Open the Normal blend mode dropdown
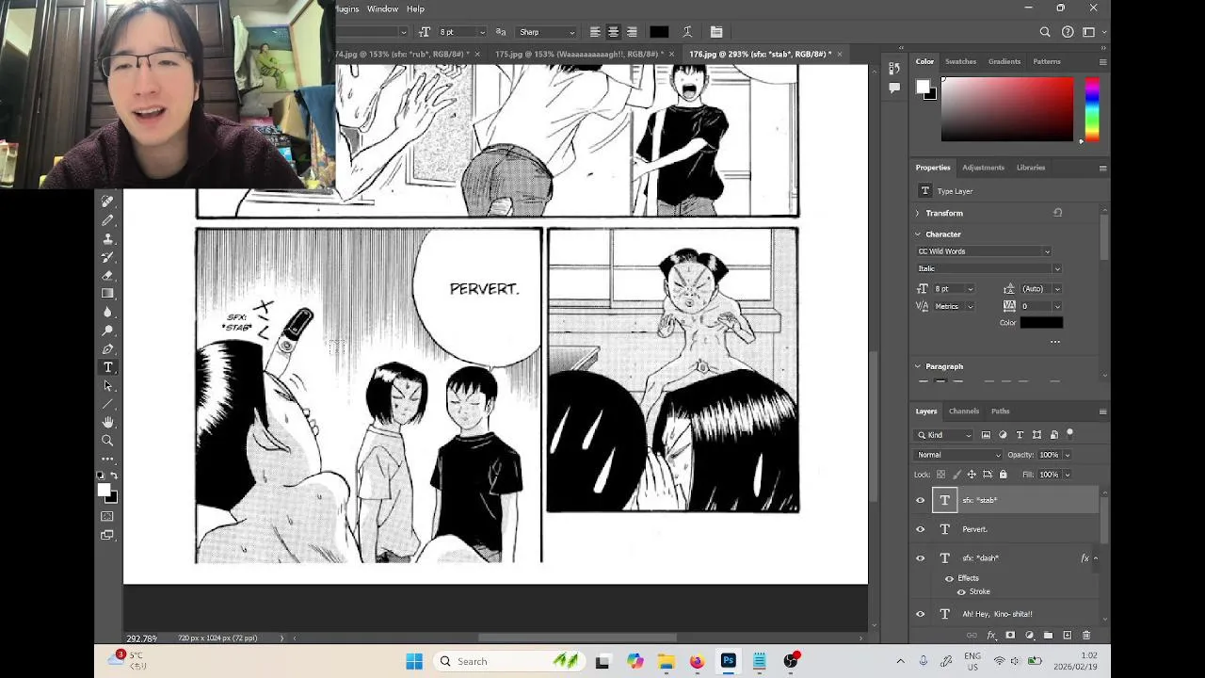Image resolution: width=1205 pixels, height=678 pixels. tap(959, 455)
